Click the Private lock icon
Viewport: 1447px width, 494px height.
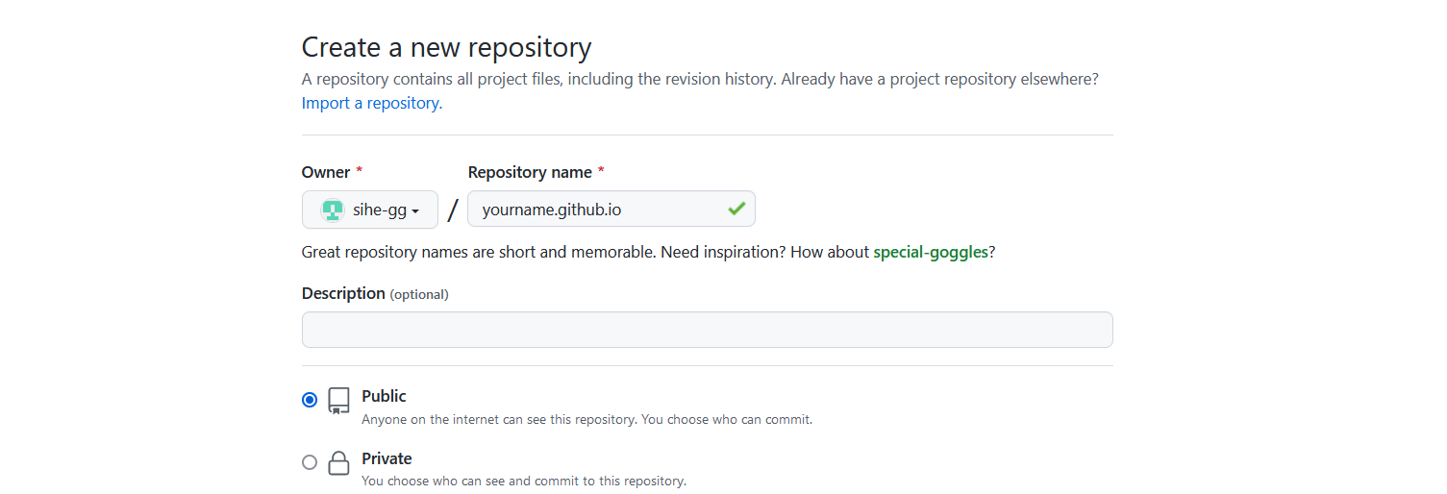pyautogui.click(x=338, y=463)
